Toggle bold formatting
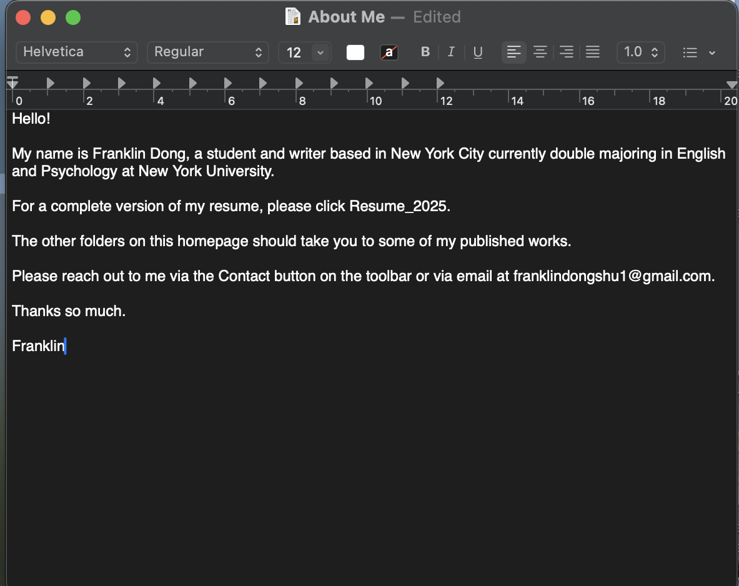Viewport: 739px width, 586px height. click(x=425, y=52)
